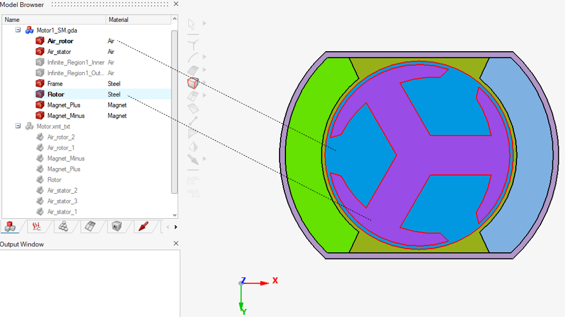Collapse the Motor1_SM.gda tree node
Screen dimensions: 565x317
[x=18, y=30]
